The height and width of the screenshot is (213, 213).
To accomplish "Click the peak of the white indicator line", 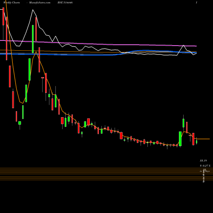I will point(33,10).
